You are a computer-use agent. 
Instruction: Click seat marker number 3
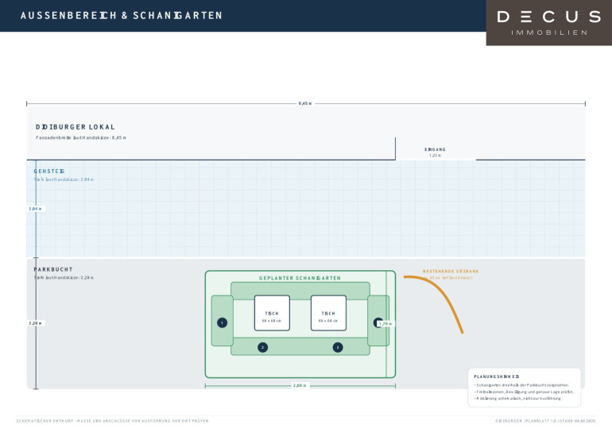point(338,347)
